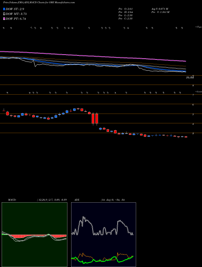Image resolution: width=202 pixels, height=267 pixels.
Task: Click the MACD (12,26,9) values text
Action: point(52,200)
